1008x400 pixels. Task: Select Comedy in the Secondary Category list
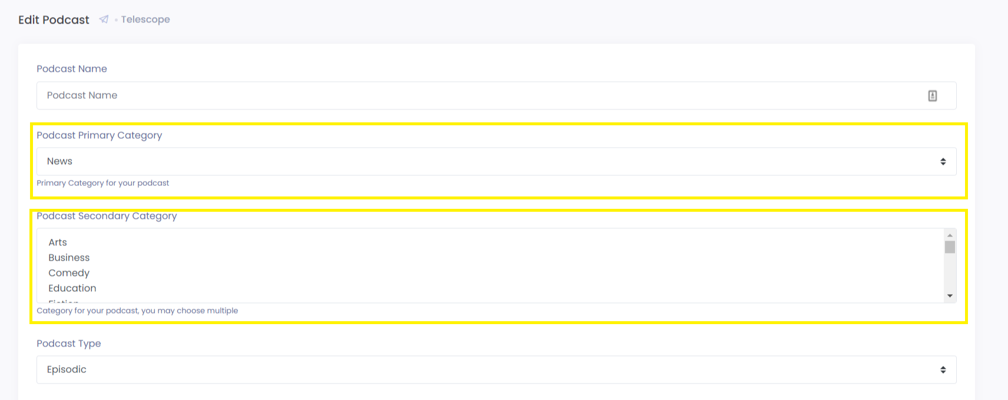point(69,273)
